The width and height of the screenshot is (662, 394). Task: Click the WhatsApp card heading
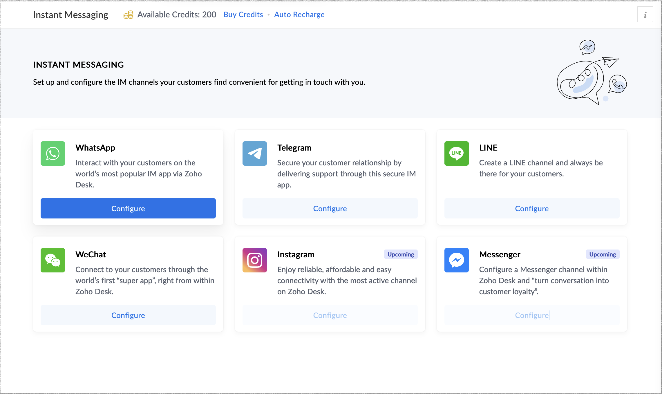point(95,148)
